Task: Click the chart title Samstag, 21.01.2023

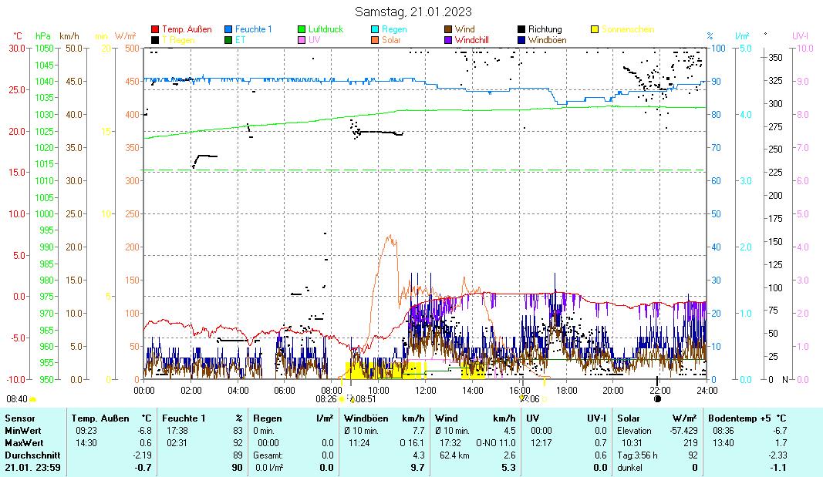Action: tap(413, 12)
